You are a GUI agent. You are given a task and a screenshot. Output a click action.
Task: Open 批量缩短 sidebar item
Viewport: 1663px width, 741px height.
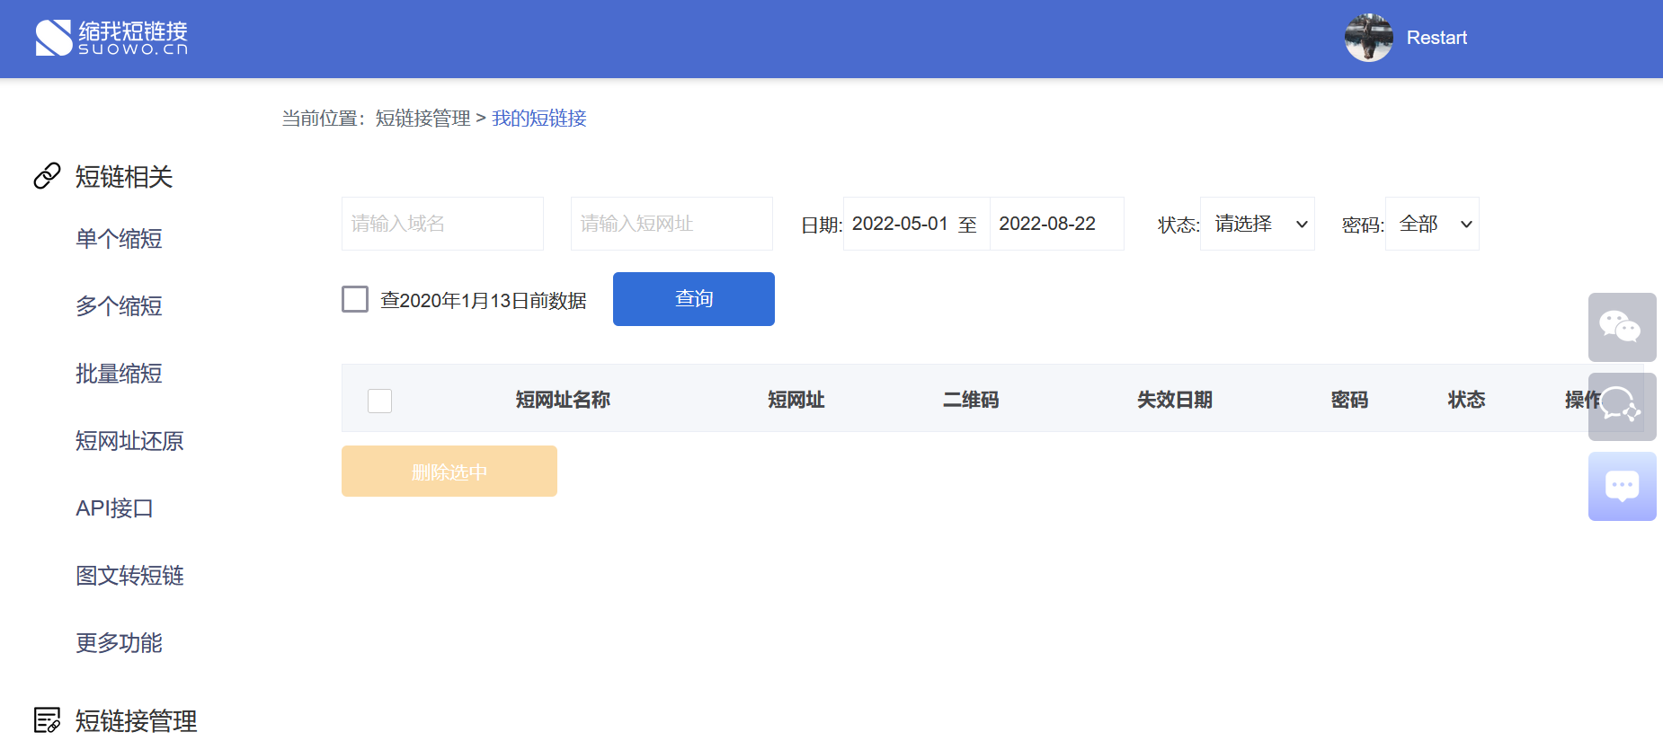(x=119, y=374)
